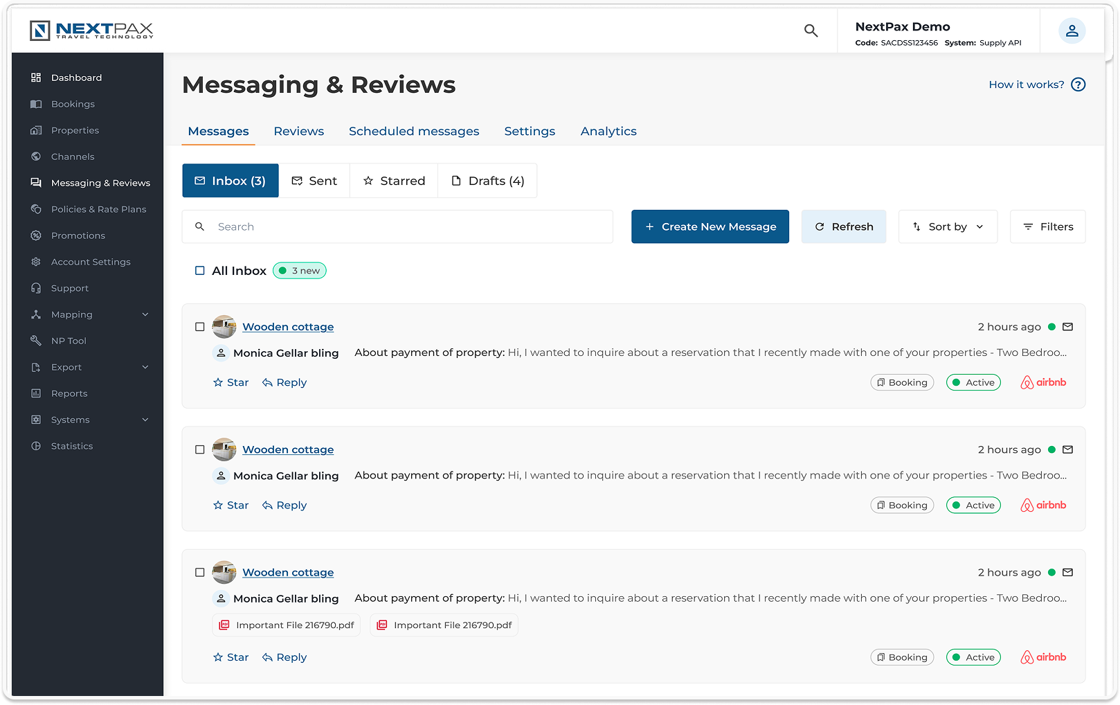Expand the Systems sidebar entry
The width and height of the screenshot is (1120, 705).
click(x=70, y=420)
